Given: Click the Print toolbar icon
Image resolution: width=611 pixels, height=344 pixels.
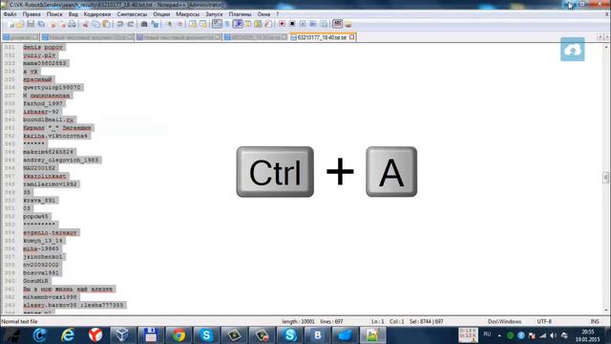Looking at the screenshot, I should 73,24.
